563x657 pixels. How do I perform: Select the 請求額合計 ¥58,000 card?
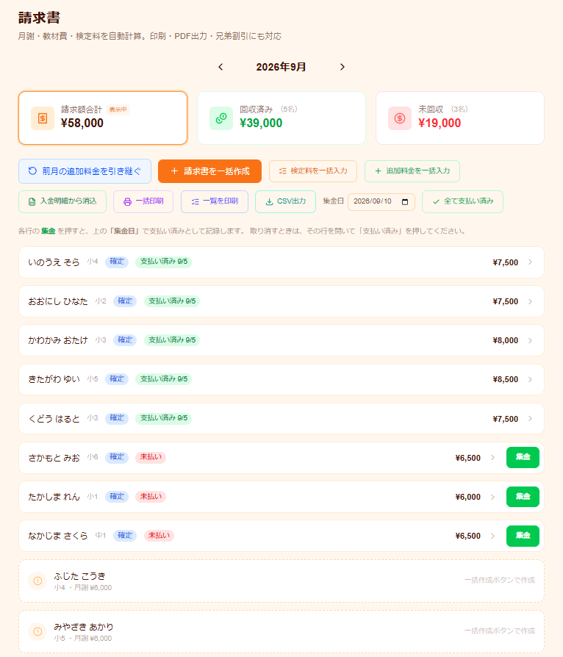coord(103,118)
